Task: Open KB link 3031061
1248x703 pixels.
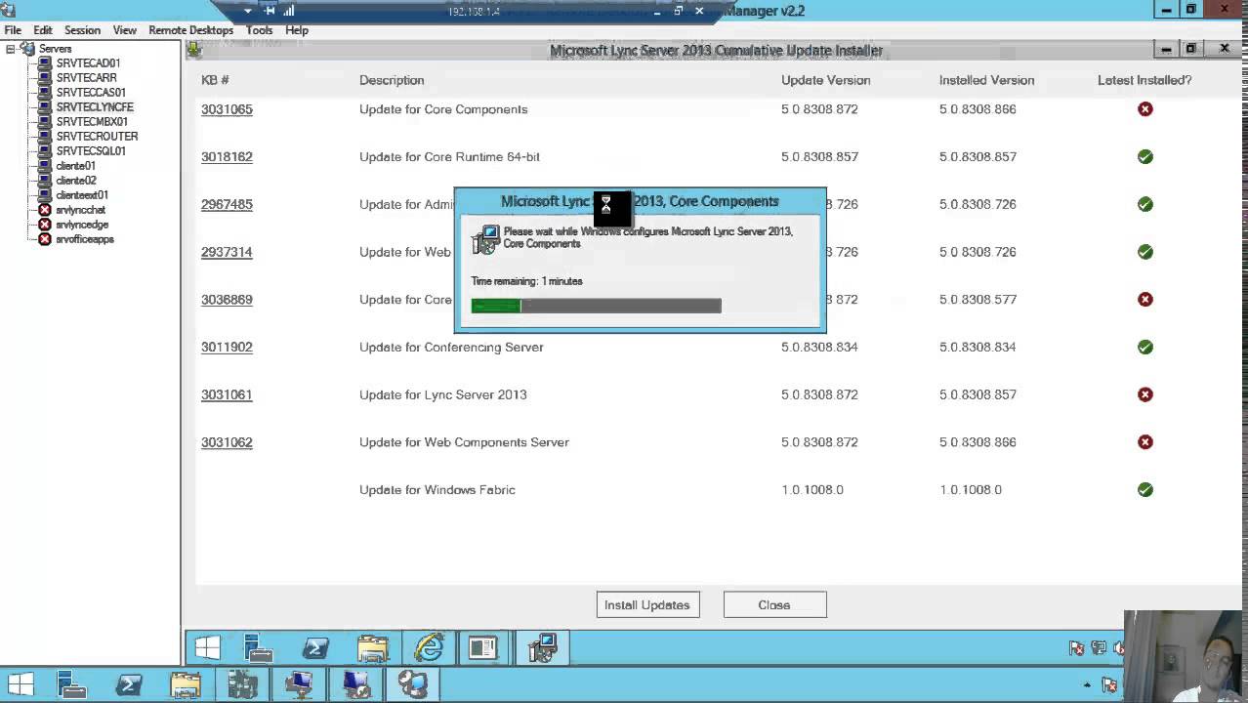Action: [227, 394]
